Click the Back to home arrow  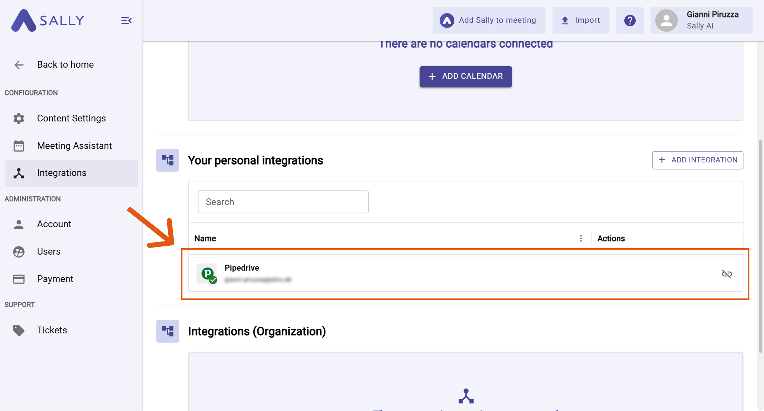pos(19,64)
